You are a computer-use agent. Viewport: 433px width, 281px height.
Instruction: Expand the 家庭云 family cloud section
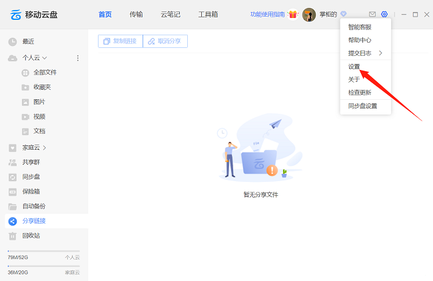[x=45, y=147]
